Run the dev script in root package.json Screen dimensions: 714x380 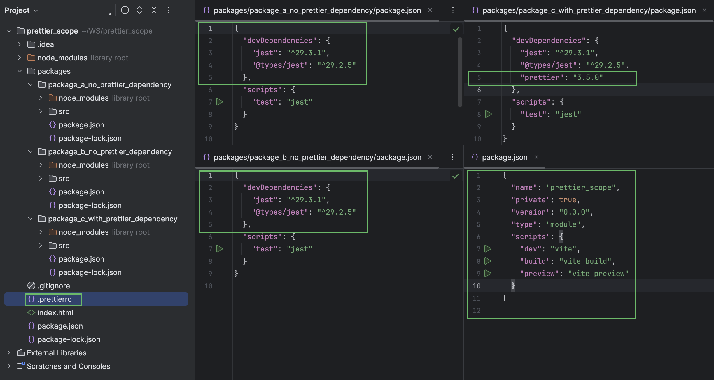pos(487,248)
